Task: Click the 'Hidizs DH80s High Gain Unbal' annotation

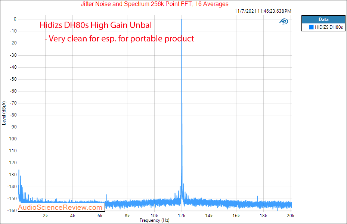Action: (96, 25)
